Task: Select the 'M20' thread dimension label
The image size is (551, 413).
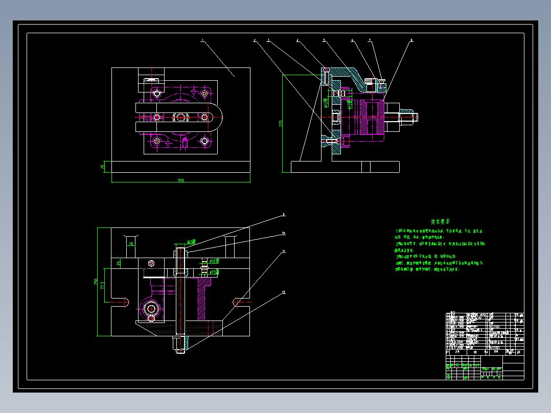Action: (x=191, y=242)
